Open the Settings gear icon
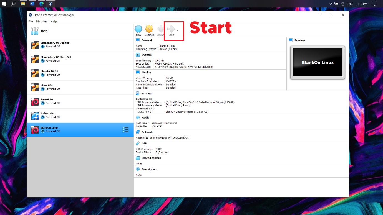The image size is (383, 215). coord(149,29)
